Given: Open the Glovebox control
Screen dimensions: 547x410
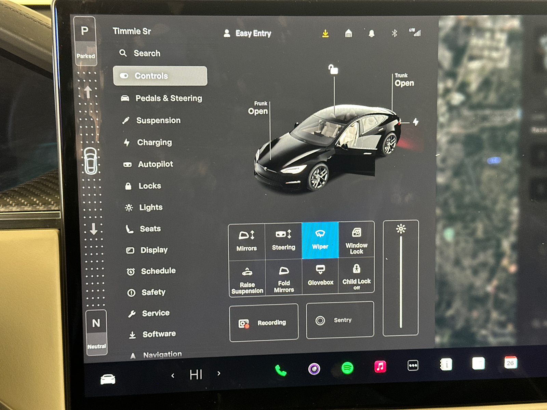Looking at the screenshot, I should pos(320,277).
